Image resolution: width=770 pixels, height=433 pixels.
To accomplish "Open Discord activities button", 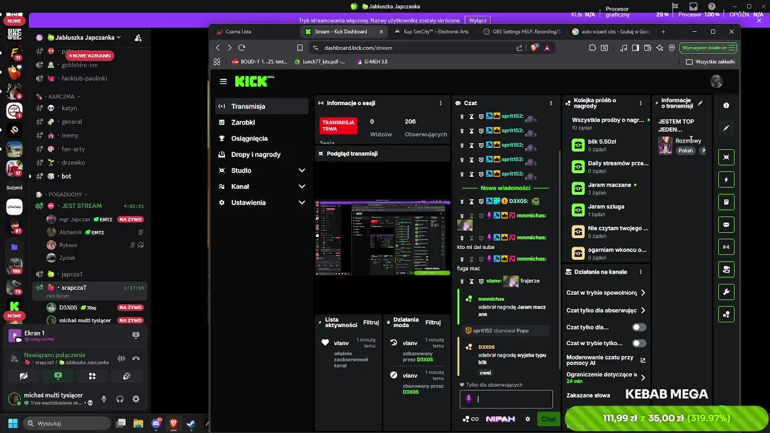I will pyautogui.click(x=92, y=376).
